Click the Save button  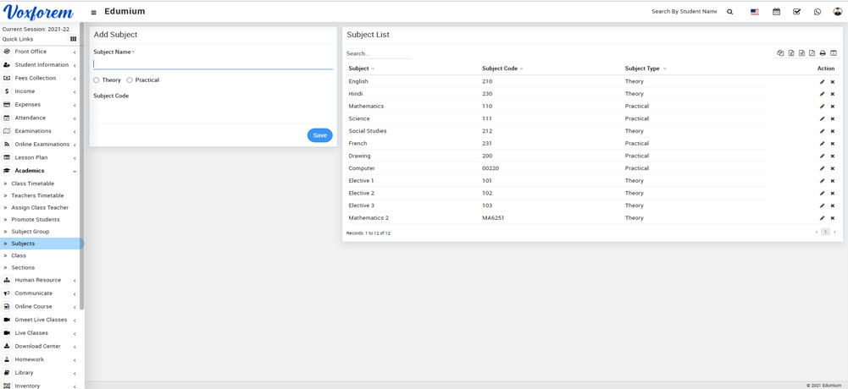(x=319, y=135)
